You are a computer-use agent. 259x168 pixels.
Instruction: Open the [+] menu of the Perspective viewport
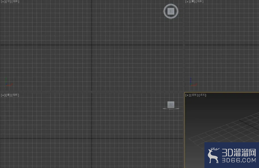click(187, 95)
